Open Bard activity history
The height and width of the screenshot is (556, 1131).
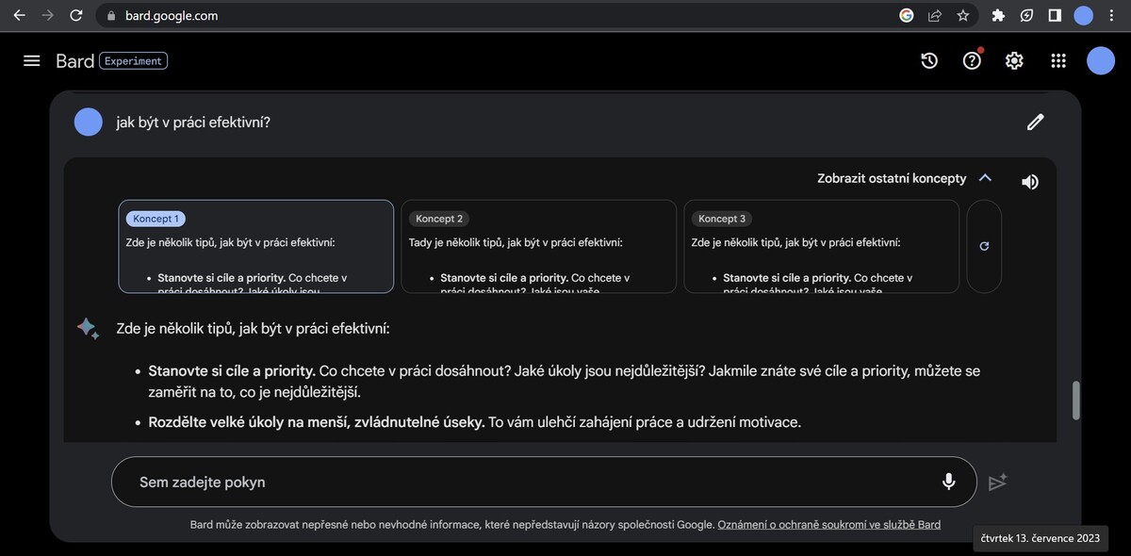(929, 60)
